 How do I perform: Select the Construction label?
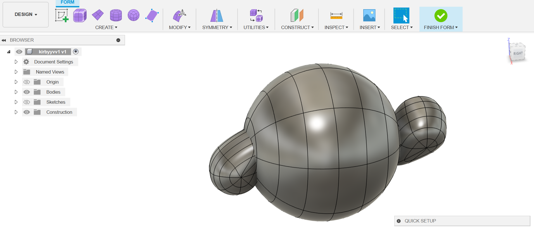(59, 112)
